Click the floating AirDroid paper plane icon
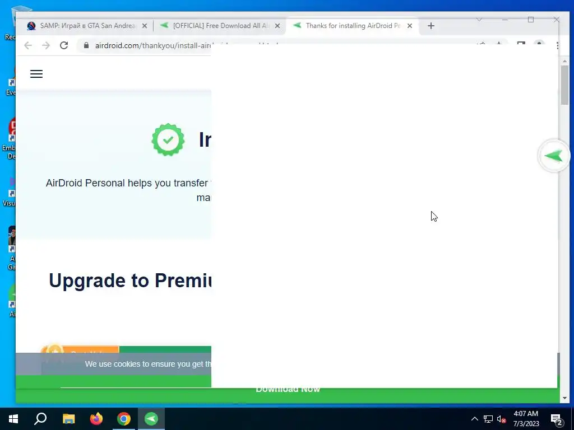Screen dimensions: 574x430 pos(554,156)
